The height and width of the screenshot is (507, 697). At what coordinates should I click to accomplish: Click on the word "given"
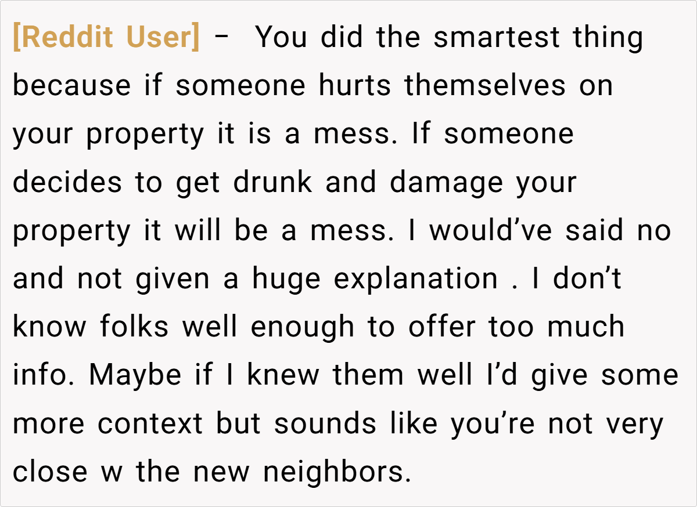point(173,279)
